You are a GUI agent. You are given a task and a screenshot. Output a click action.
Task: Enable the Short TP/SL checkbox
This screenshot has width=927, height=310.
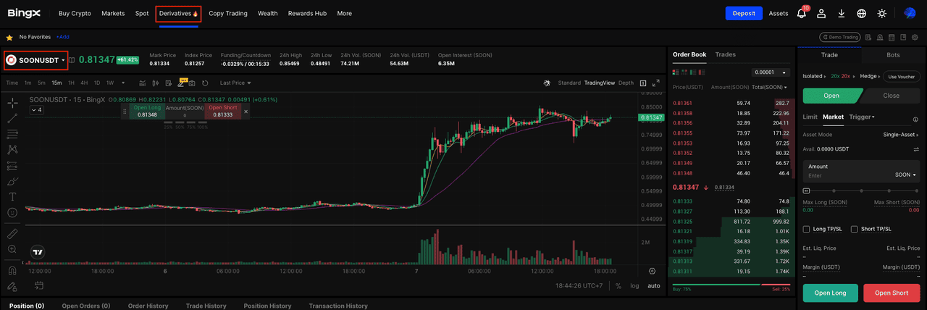(855, 229)
